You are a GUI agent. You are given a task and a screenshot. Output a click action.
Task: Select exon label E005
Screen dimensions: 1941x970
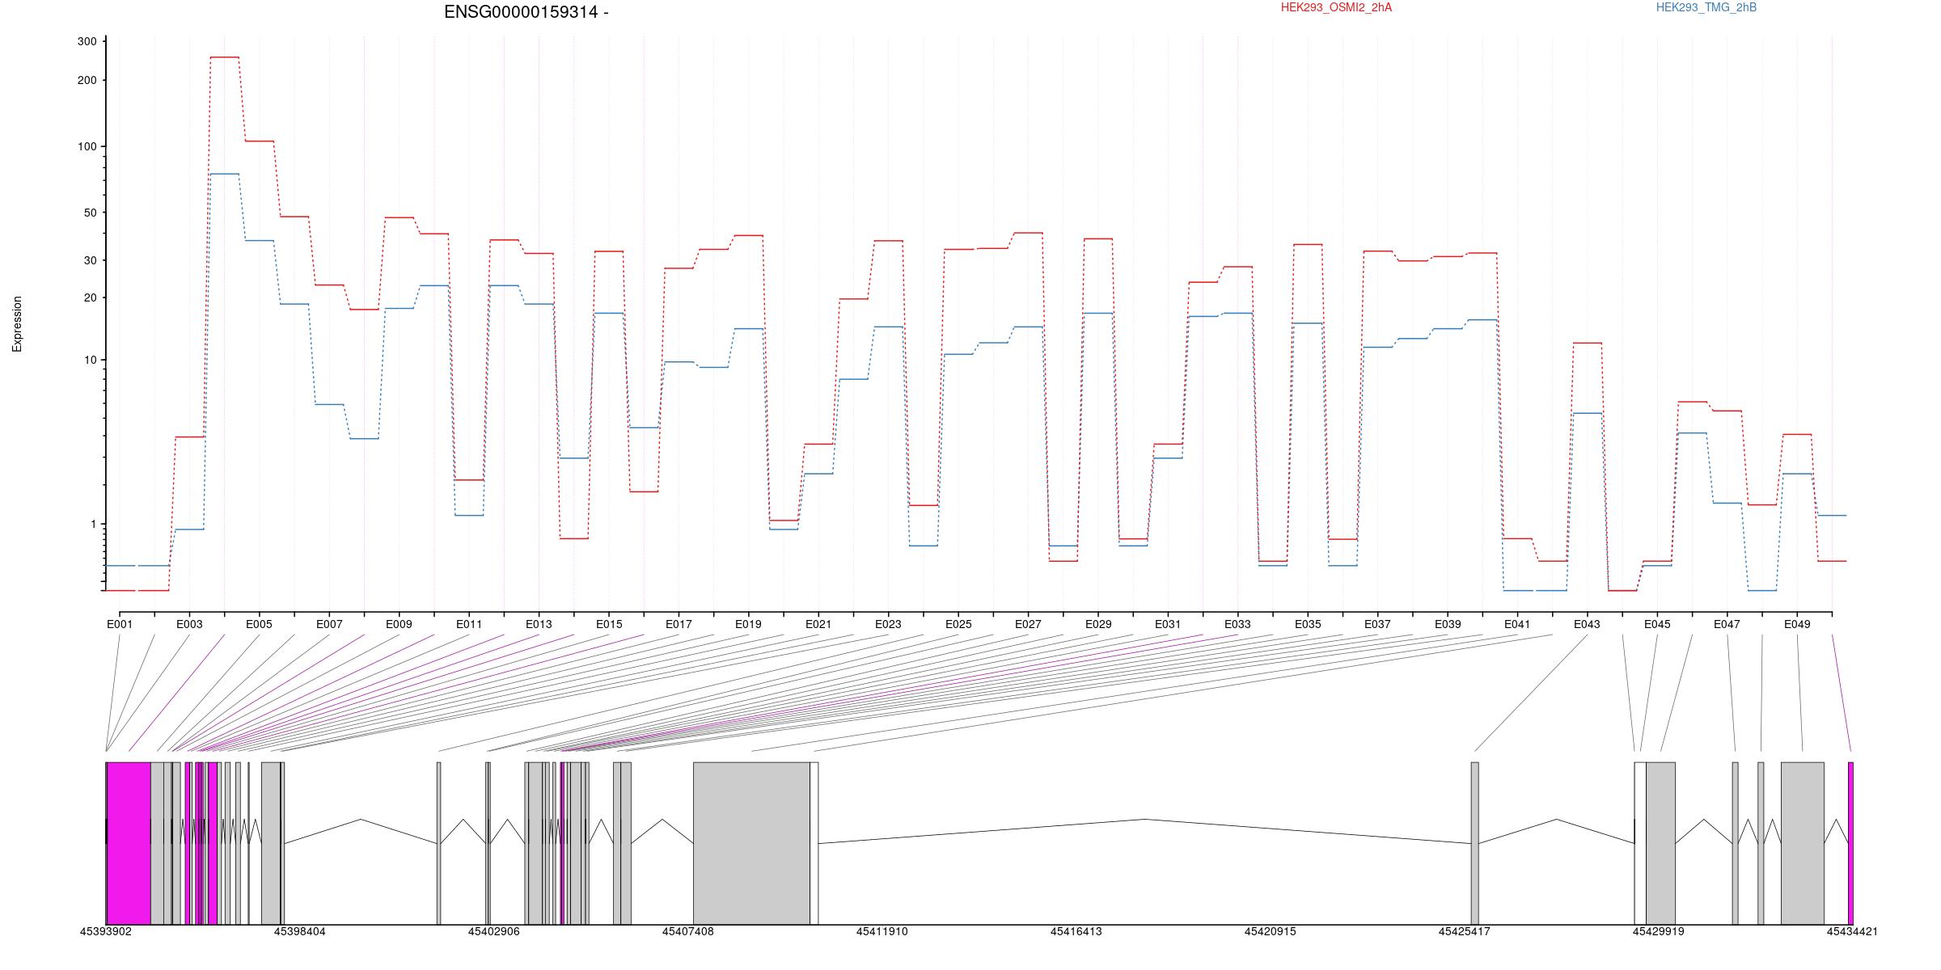coord(260,624)
